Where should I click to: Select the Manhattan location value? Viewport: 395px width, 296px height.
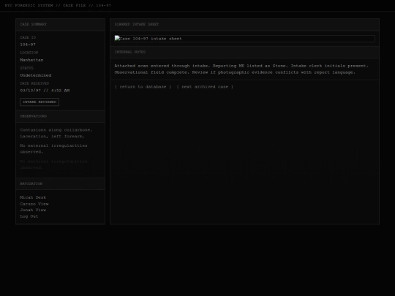pos(31,60)
